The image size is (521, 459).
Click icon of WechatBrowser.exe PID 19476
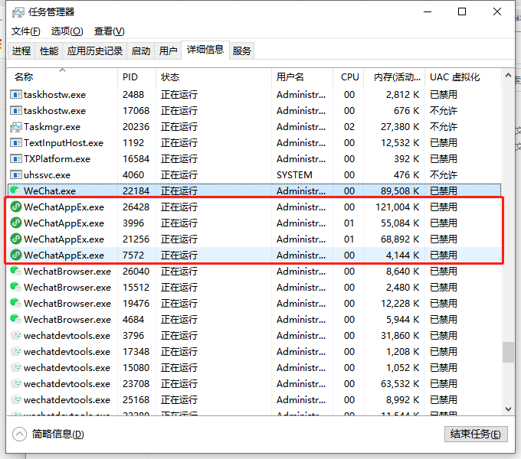click(x=15, y=303)
